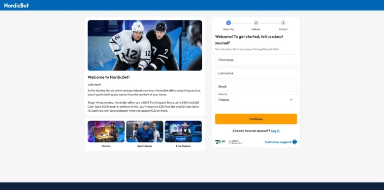Open the Country dropdown showing Finland
Screen dimensions: 384x190
[256, 100]
